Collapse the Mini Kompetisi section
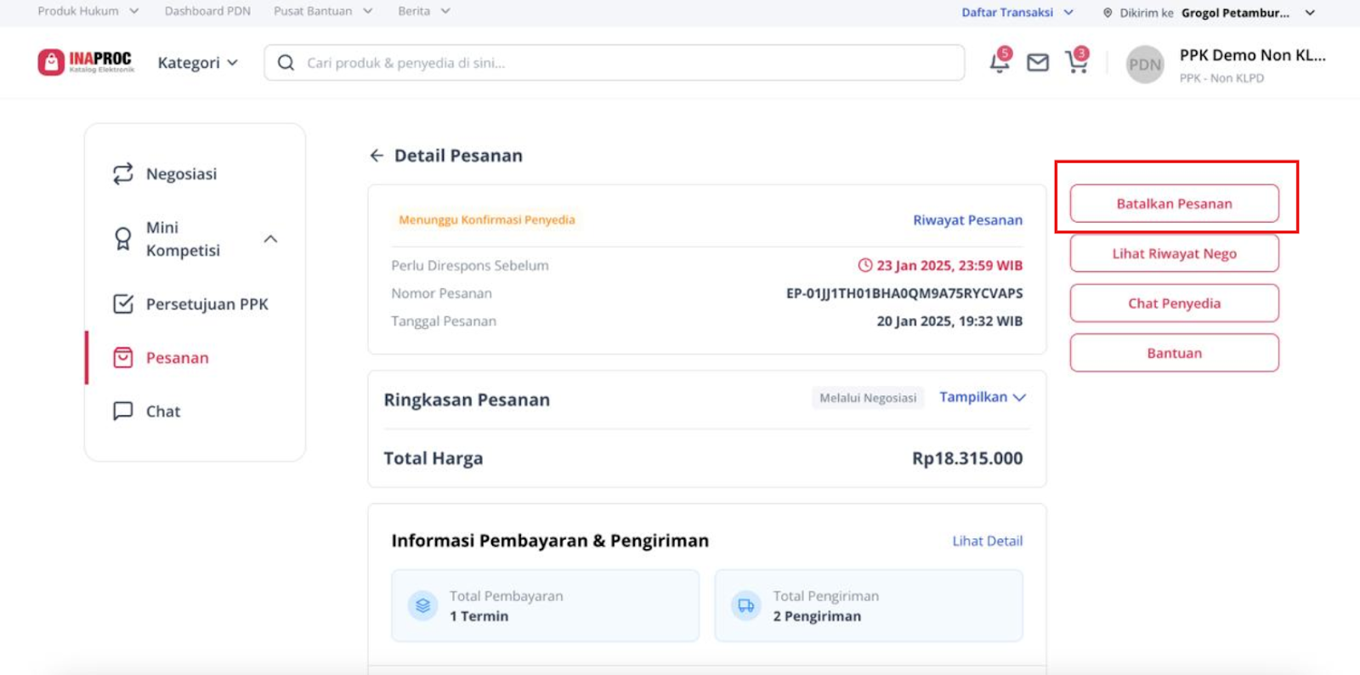The width and height of the screenshot is (1360, 675). (270, 239)
